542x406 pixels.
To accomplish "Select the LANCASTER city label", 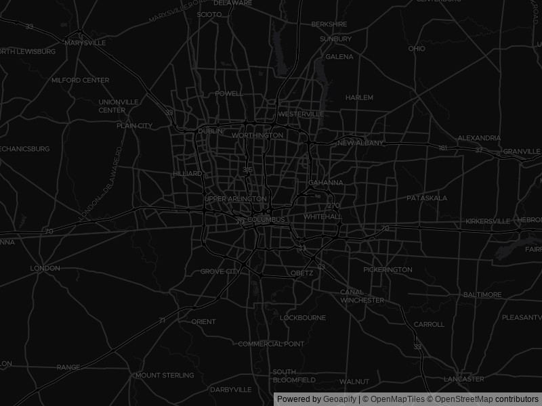I will (464, 379).
